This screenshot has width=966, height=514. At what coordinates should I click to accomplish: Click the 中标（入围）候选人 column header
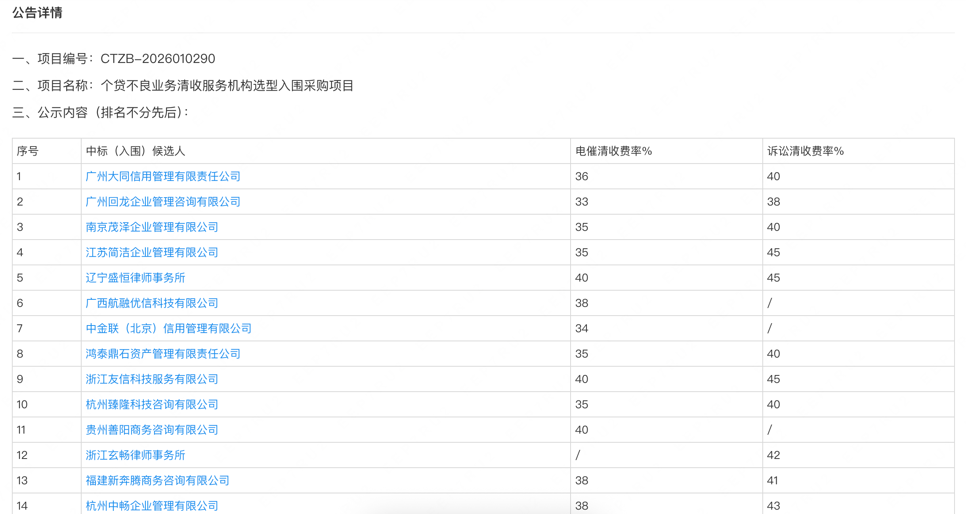point(136,151)
